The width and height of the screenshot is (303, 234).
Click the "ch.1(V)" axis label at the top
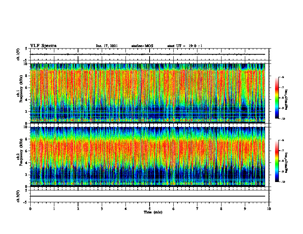tap(18, 54)
